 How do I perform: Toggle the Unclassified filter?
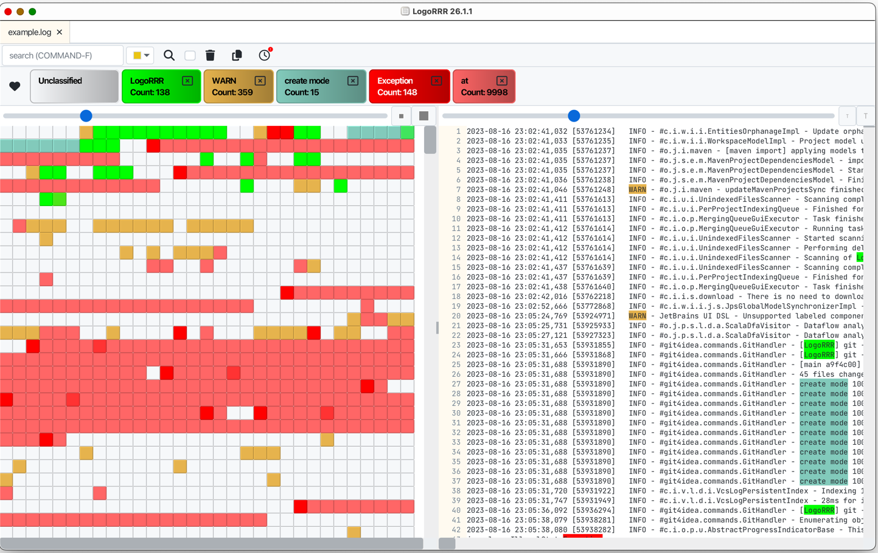pyautogui.click(x=74, y=86)
